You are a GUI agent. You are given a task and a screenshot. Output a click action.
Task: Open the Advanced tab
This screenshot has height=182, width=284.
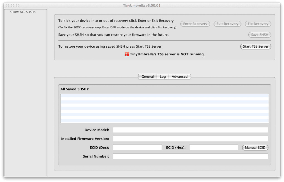point(180,77)
